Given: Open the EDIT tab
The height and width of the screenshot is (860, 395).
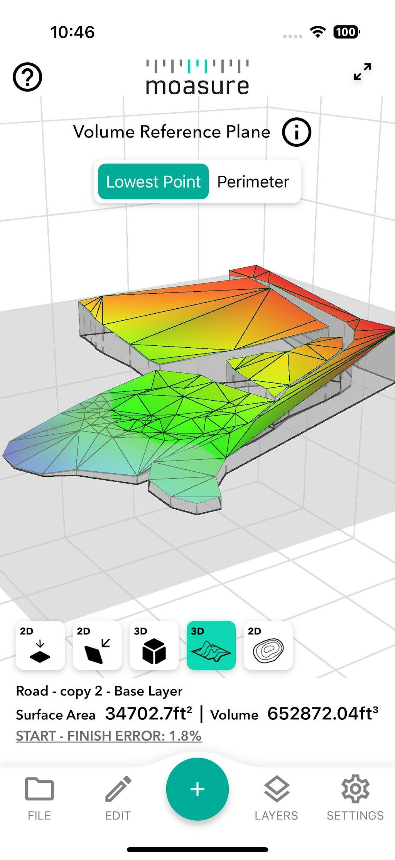Looking at the screenshot, I should 118,798.
